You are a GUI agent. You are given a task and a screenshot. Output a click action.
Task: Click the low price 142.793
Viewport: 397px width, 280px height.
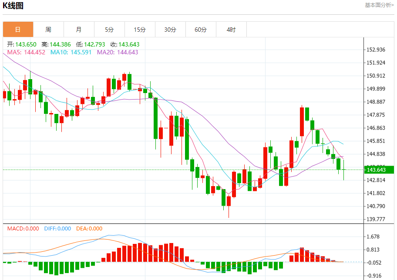tap(94, 44)
